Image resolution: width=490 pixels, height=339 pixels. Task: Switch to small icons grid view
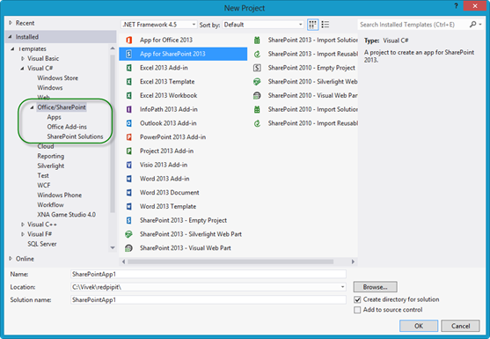point(313,25)
